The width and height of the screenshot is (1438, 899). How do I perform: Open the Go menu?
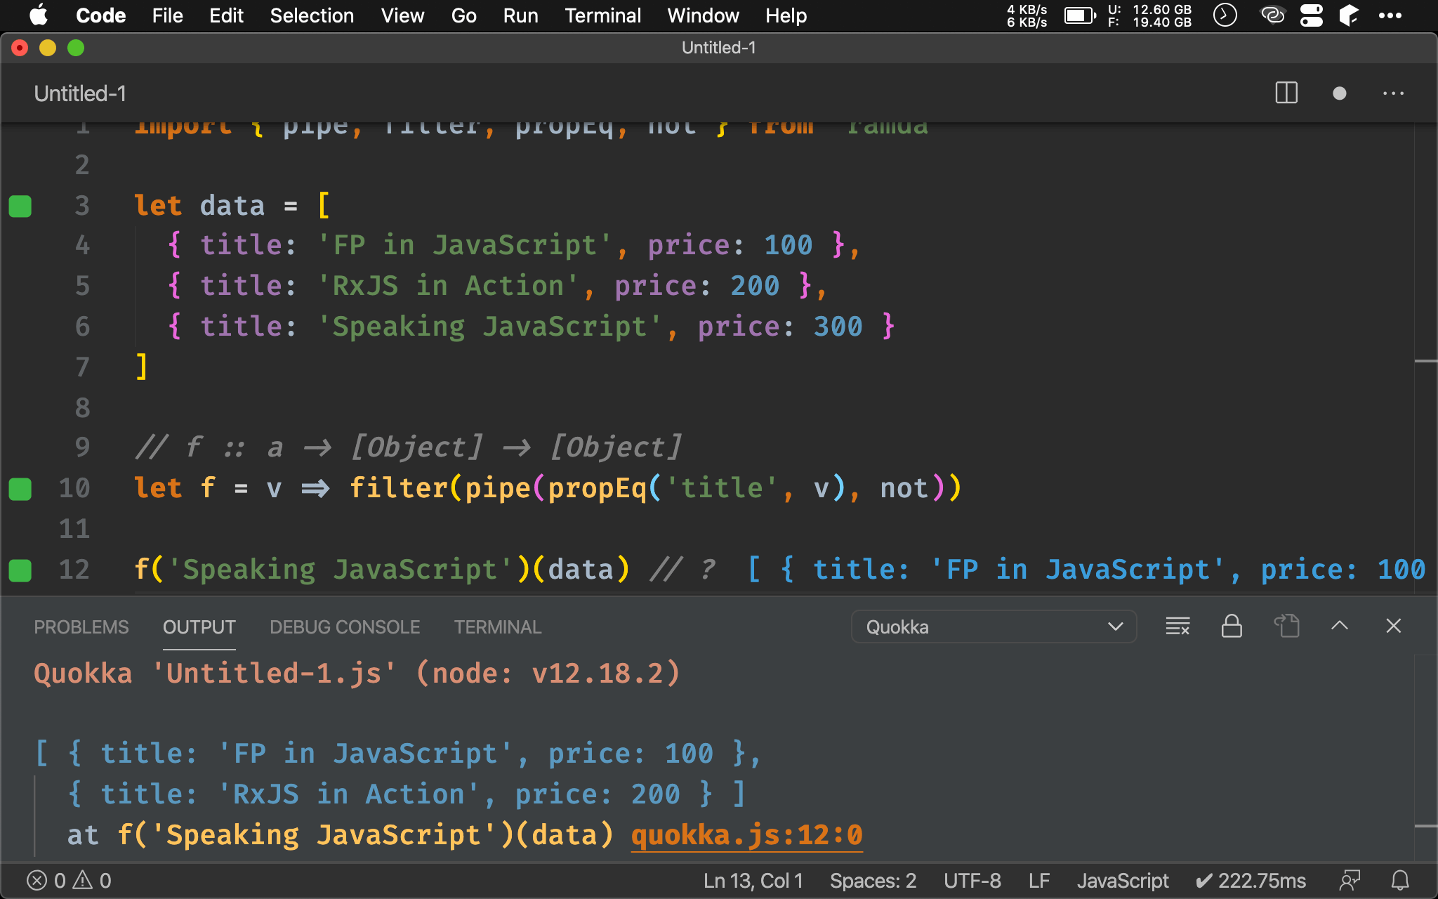point(463,15)
